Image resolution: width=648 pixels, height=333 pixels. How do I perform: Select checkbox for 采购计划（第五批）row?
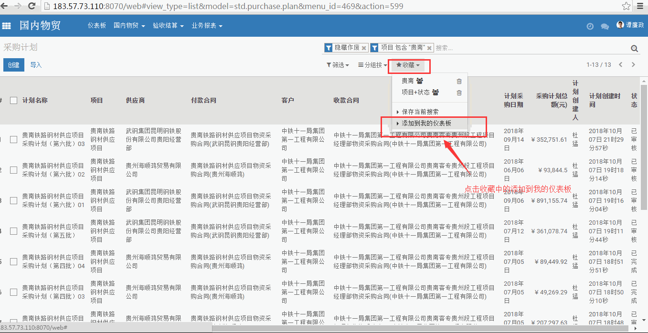coord(13,231)
